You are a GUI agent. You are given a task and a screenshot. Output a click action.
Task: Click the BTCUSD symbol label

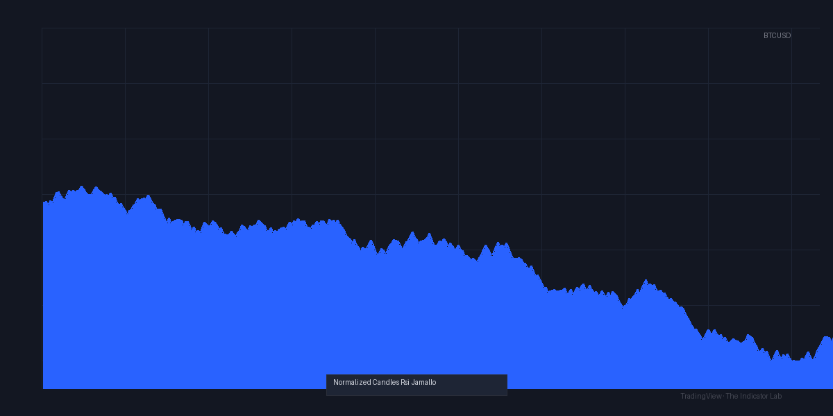click(777, 35)
